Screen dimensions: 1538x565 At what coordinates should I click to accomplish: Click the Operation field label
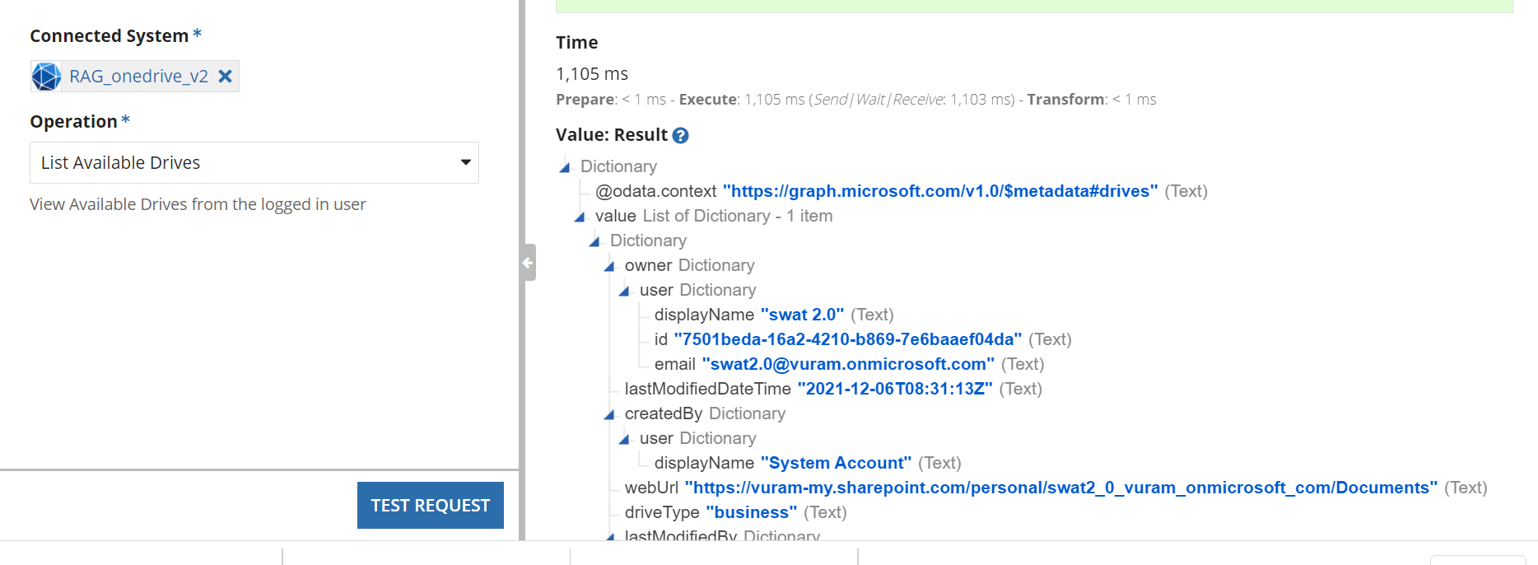[74, 122]
